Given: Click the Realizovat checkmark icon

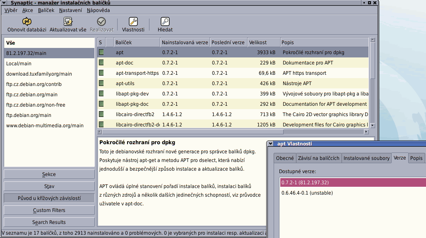Looking at the screenshot, I should point(101,21).
